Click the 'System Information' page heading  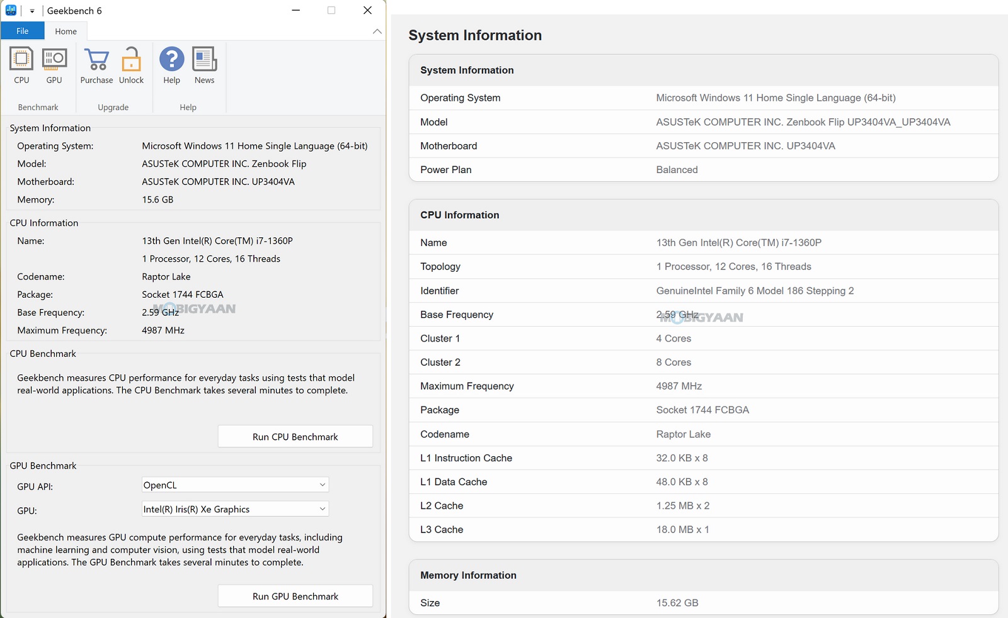(475, 35)
